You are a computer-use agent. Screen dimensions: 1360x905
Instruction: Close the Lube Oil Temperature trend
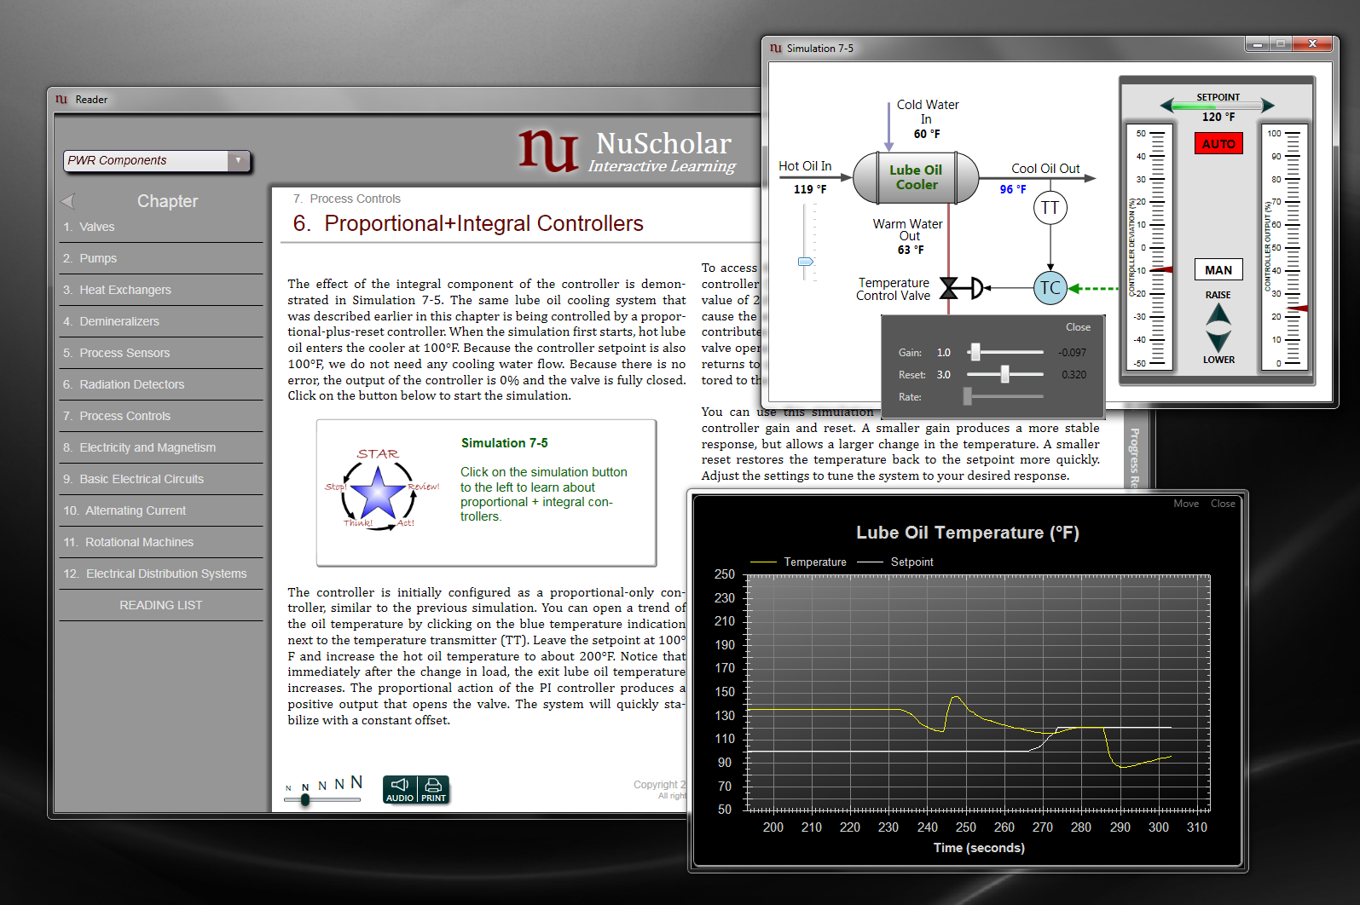[x=1223, y=504]
